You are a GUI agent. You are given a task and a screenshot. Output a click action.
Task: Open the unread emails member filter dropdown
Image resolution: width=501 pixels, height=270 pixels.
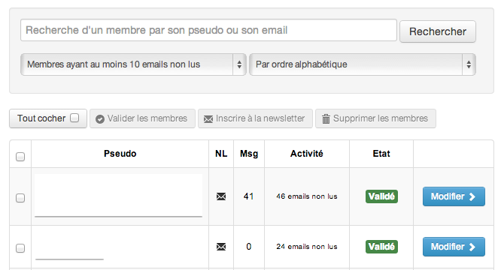pyautogui.click(x=133, y=64)
